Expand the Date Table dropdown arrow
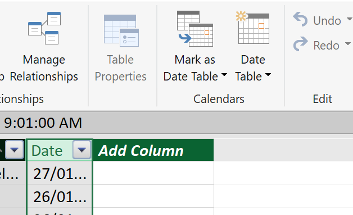 pyautogui.click(x=268, y=75)
